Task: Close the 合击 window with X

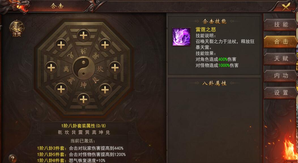Action: coord(286,7)
